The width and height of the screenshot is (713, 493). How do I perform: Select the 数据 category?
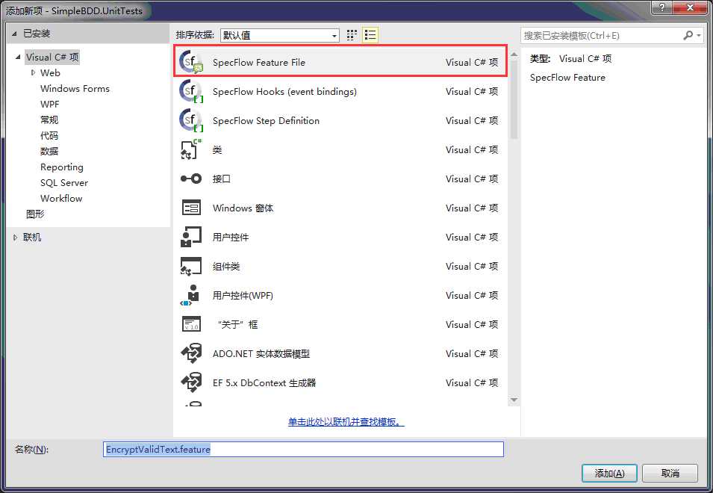[49, 151]
